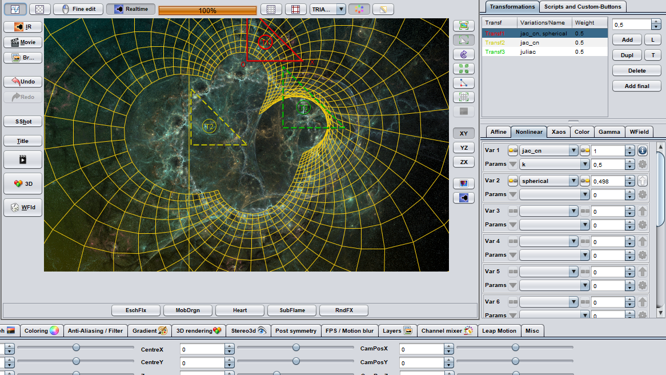The width and height of the screenshot is (666, 375).
Task: Switch editor plane to YZ
Action: coord(464,147)
